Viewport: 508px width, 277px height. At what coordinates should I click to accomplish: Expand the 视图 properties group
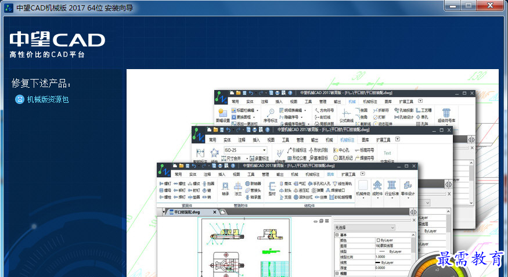point(337,274)
